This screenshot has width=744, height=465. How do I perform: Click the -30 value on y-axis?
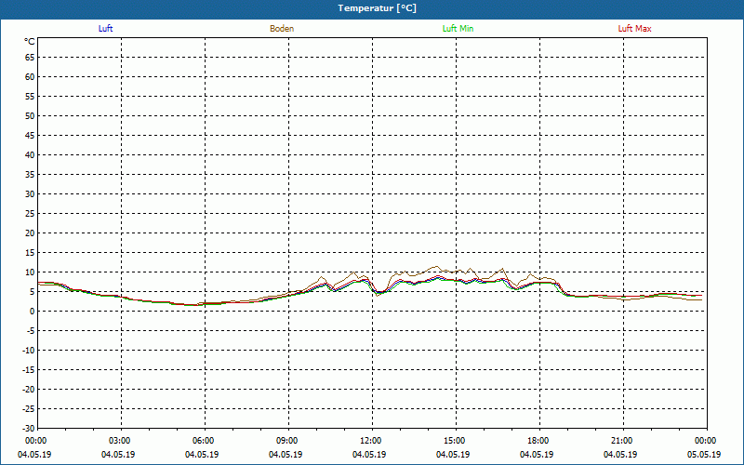pyautogui.click(x=29, y=428)
